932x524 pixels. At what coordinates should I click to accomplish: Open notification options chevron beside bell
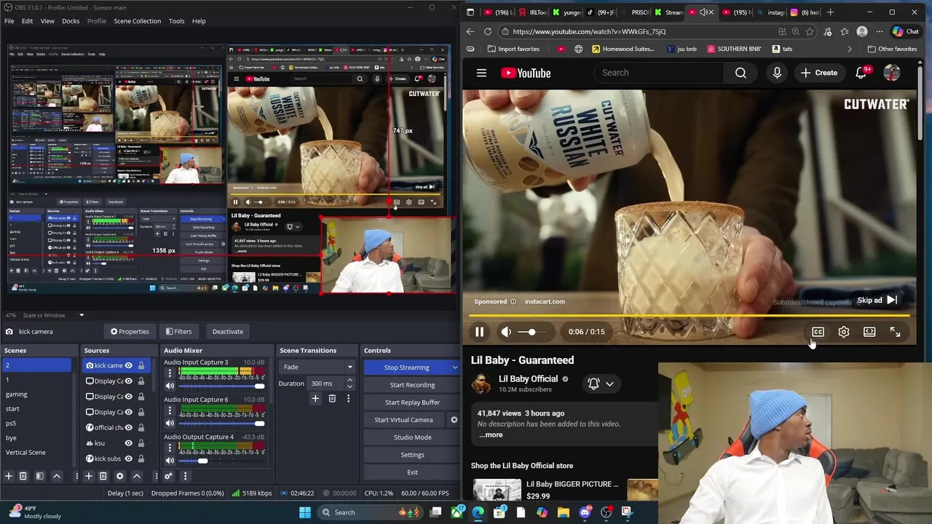click(609, 384)
